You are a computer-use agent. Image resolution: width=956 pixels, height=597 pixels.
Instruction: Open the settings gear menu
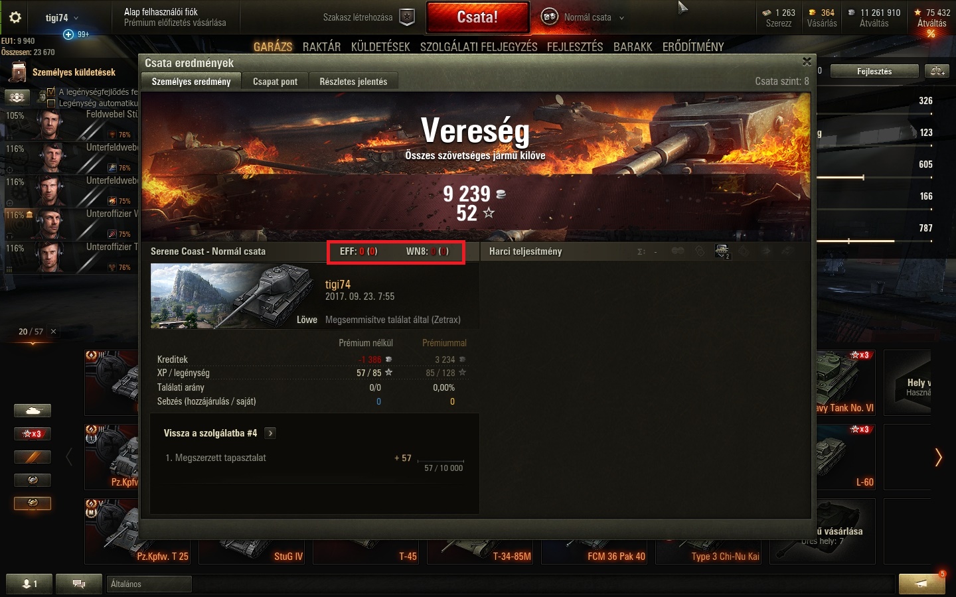(x=15, y=18)
